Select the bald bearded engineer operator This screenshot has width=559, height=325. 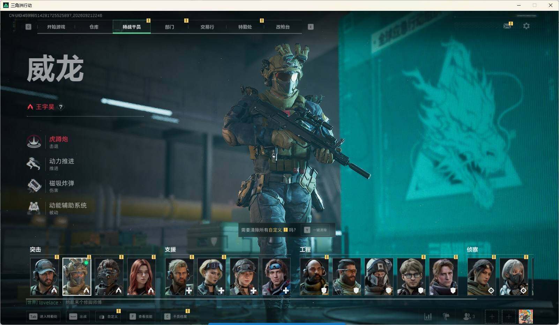[x=314, y=277]
